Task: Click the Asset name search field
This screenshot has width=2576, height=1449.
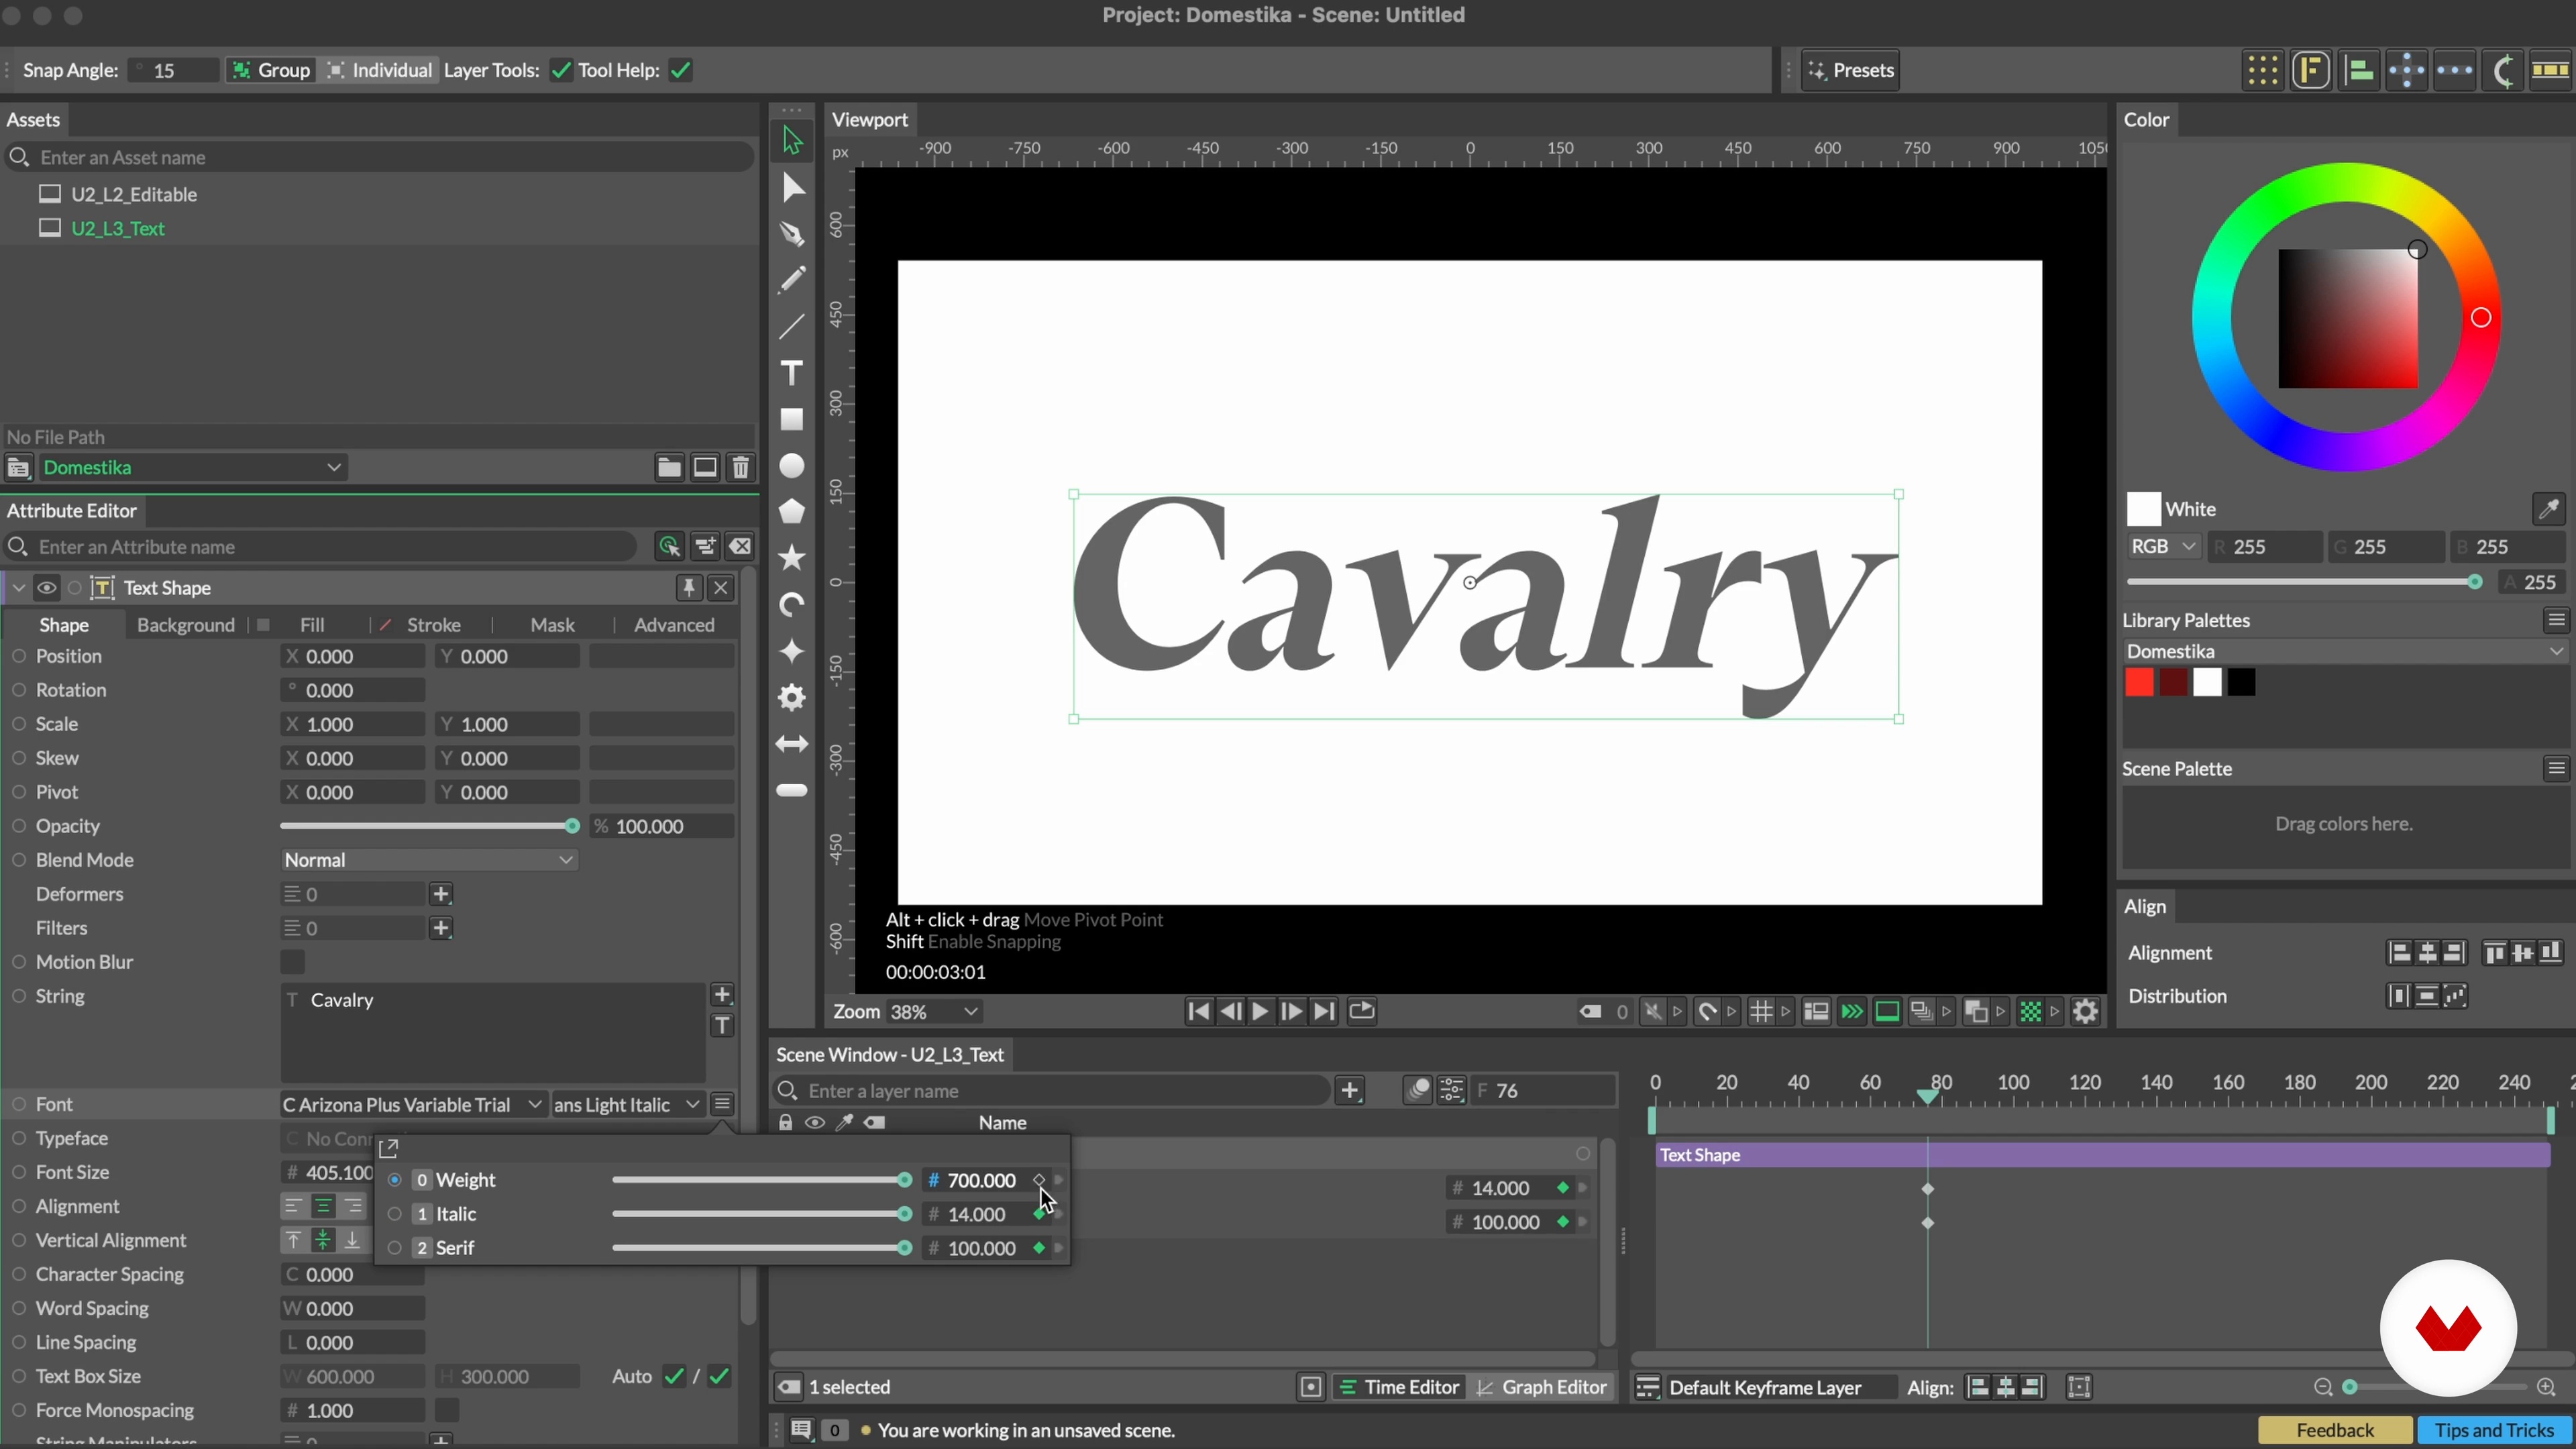Action: tap(380, 157)
